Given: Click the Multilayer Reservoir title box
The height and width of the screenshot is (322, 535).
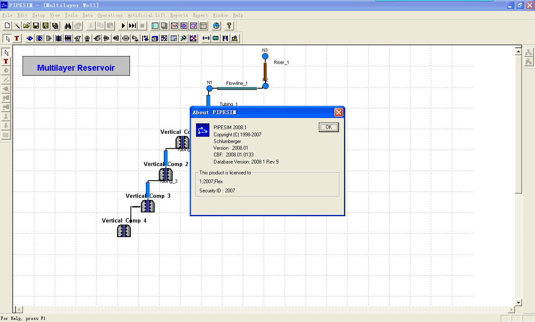Looking at the screenshot, I should (76, 66).
